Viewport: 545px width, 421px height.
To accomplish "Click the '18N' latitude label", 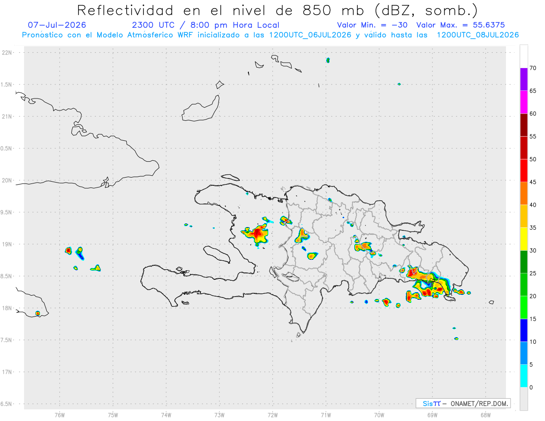I will coord(8,308).
